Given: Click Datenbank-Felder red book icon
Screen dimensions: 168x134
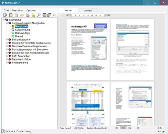Looking at the screenshot, I should coord(10,59).
